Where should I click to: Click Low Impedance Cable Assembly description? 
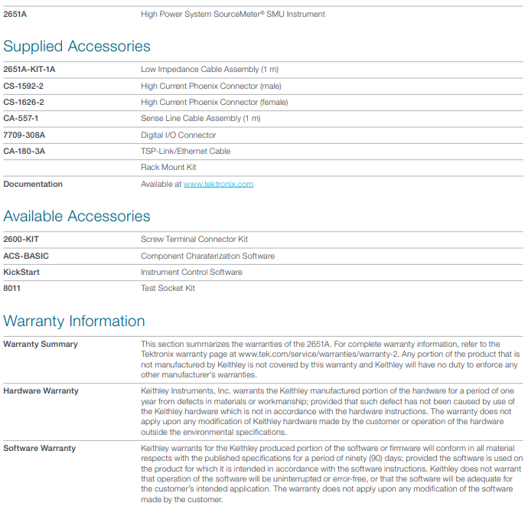click(210, 70)
